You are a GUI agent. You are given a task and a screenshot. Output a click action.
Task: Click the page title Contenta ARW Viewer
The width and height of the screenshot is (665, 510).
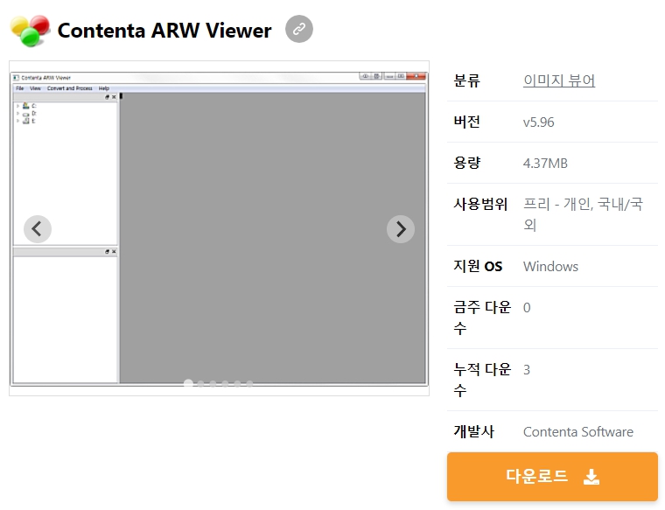(164, 31)
